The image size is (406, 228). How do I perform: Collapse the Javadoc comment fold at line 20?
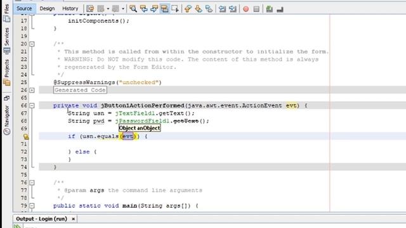click(32, 44)
